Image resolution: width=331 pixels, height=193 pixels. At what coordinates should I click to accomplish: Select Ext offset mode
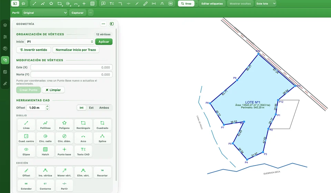click(x=91, y=108)
